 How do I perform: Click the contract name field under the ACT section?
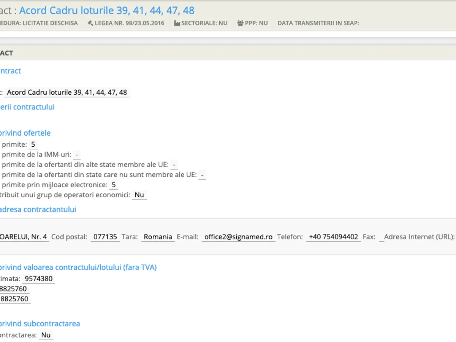pyautogui.click(x=67, y=92)
